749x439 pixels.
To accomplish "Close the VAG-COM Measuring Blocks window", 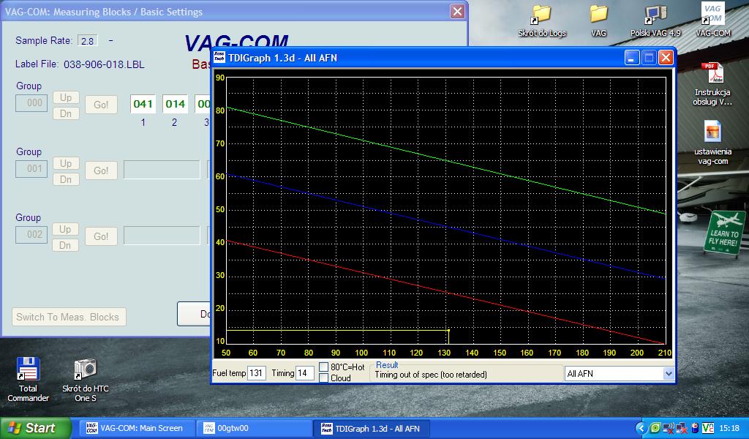I will [457, 12].
